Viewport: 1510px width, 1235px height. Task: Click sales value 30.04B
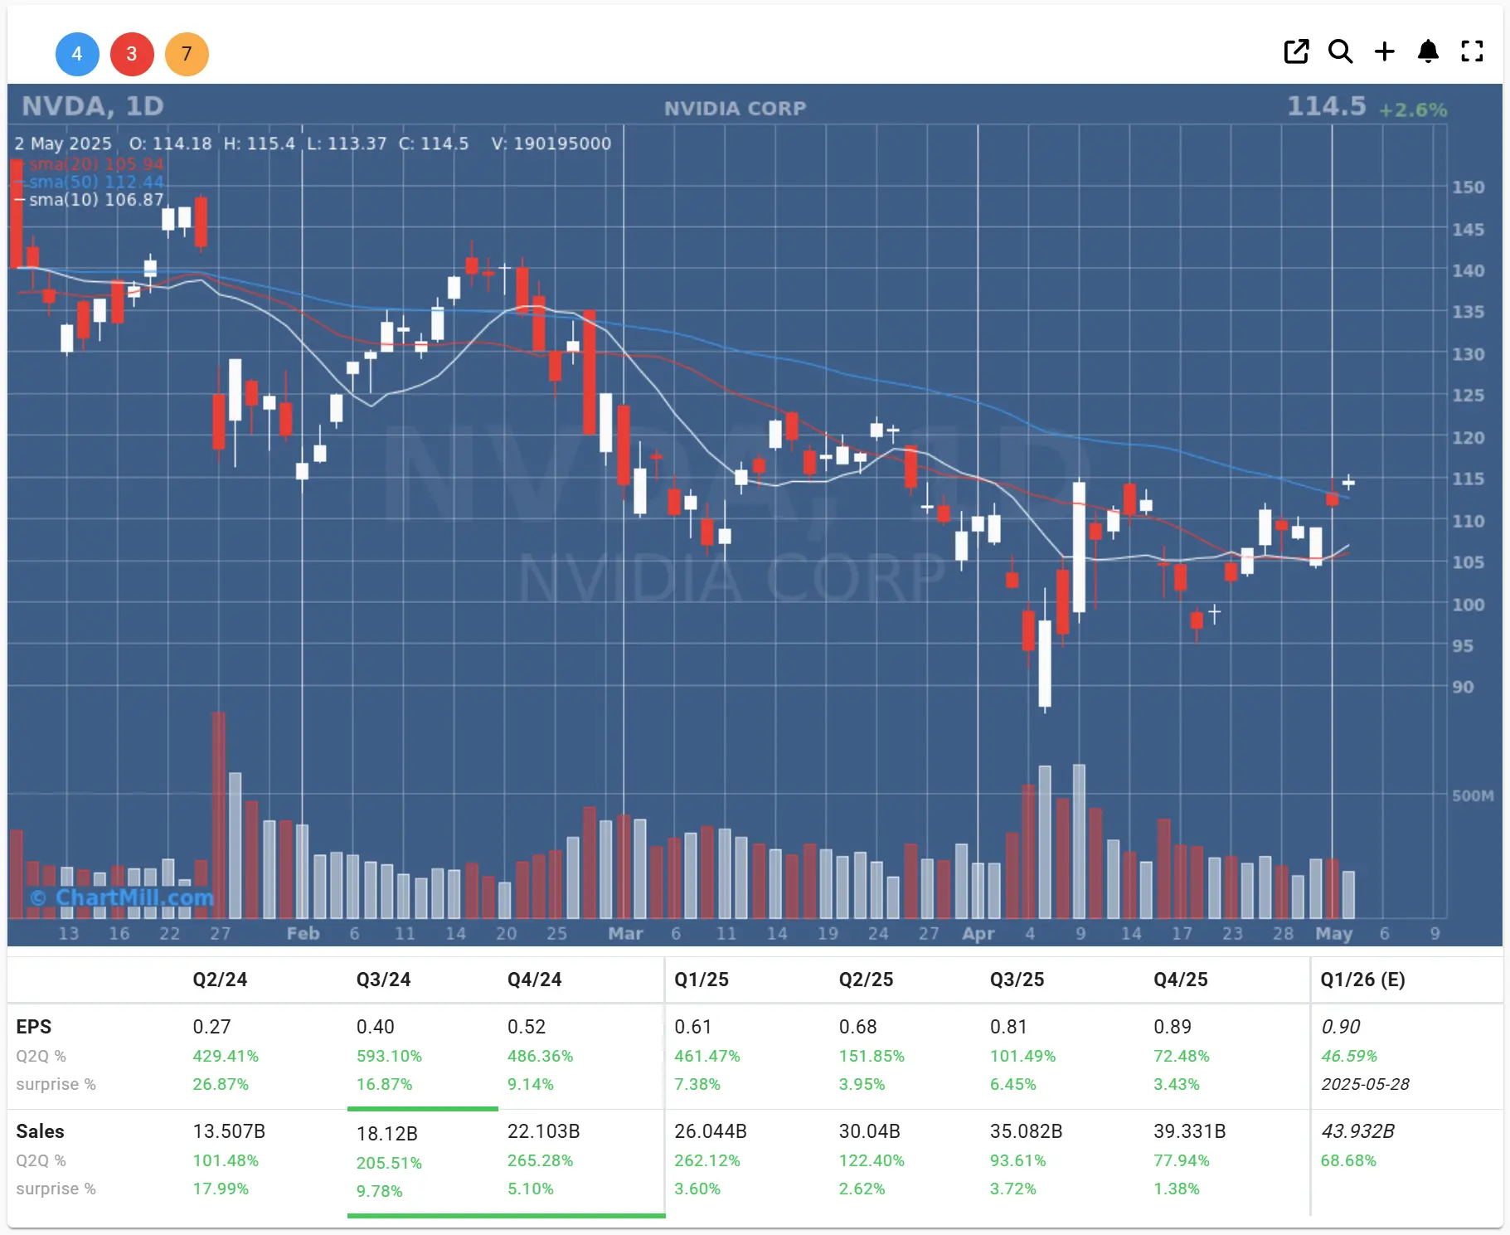(869, 1131)
